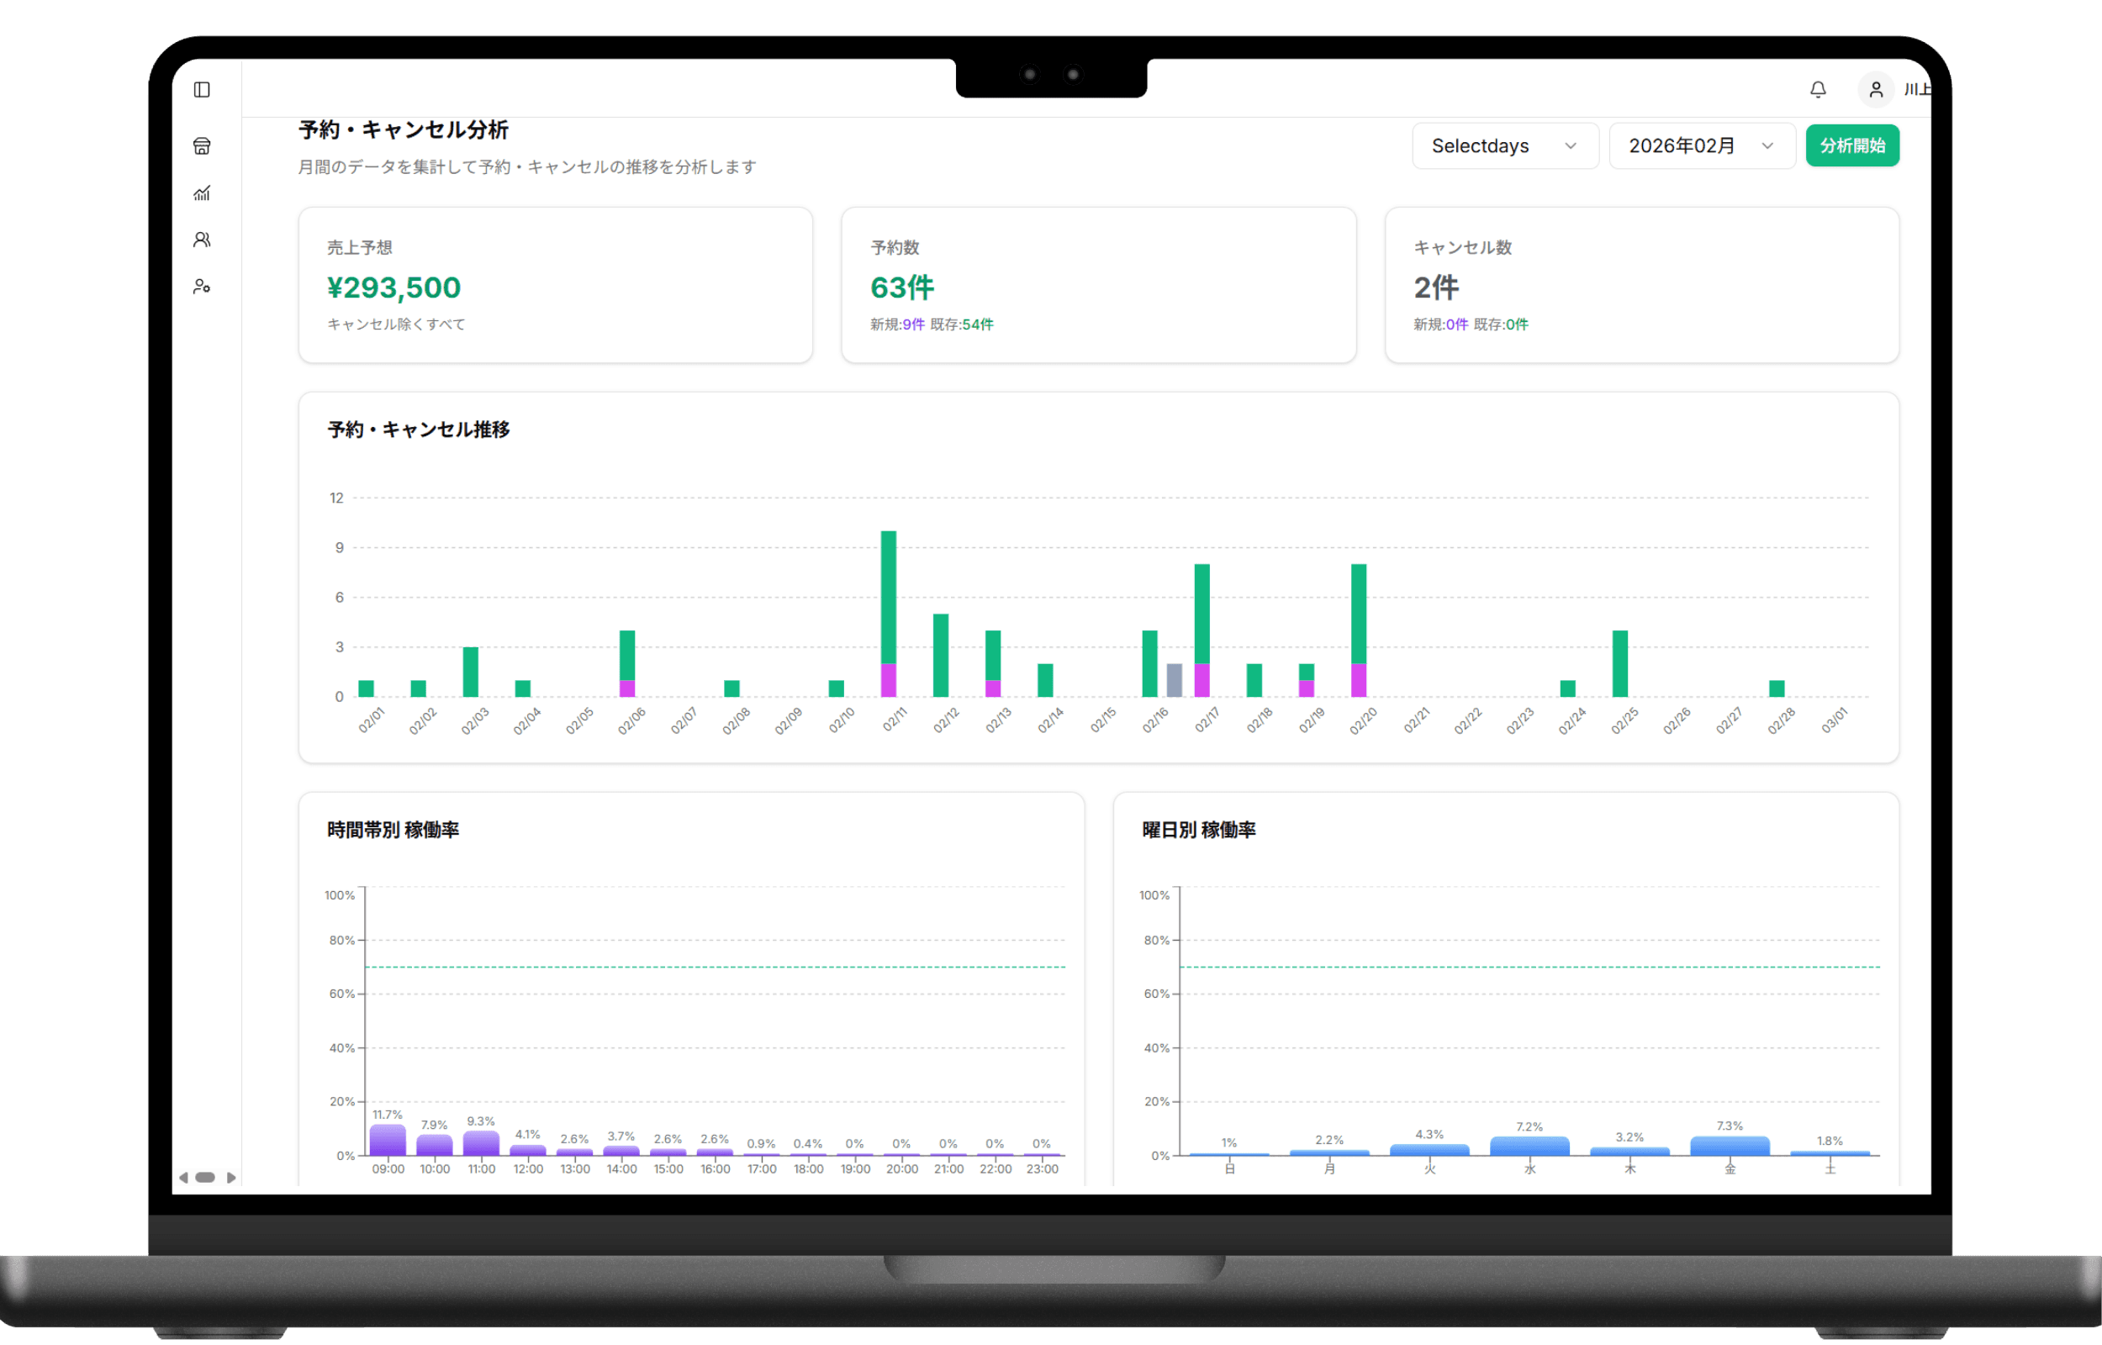Image resolution: width=2102 pixels, height=1345 pixels.
Task: Open the analytics chart icon in sidebar
Action: pos(202,193)
